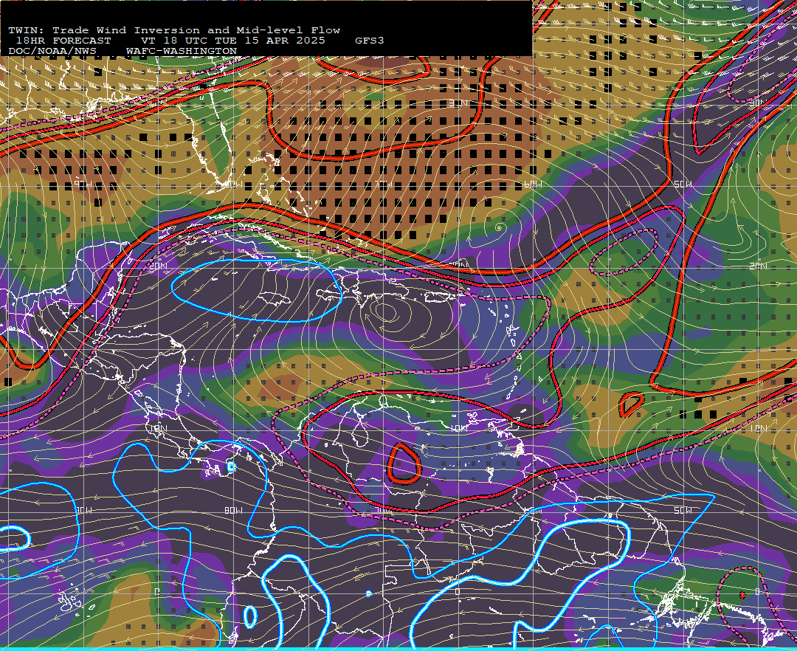This screenshot has width=797, height=651.
Task: Click the small red closed contour over Venezuela
Action: click(x=404, y=463)
